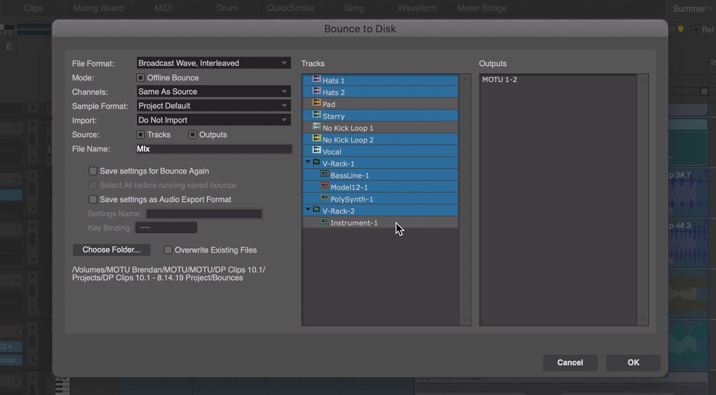
Task: Click the BassLine-1 instrument icon
Action: click(x=325, y=175)
